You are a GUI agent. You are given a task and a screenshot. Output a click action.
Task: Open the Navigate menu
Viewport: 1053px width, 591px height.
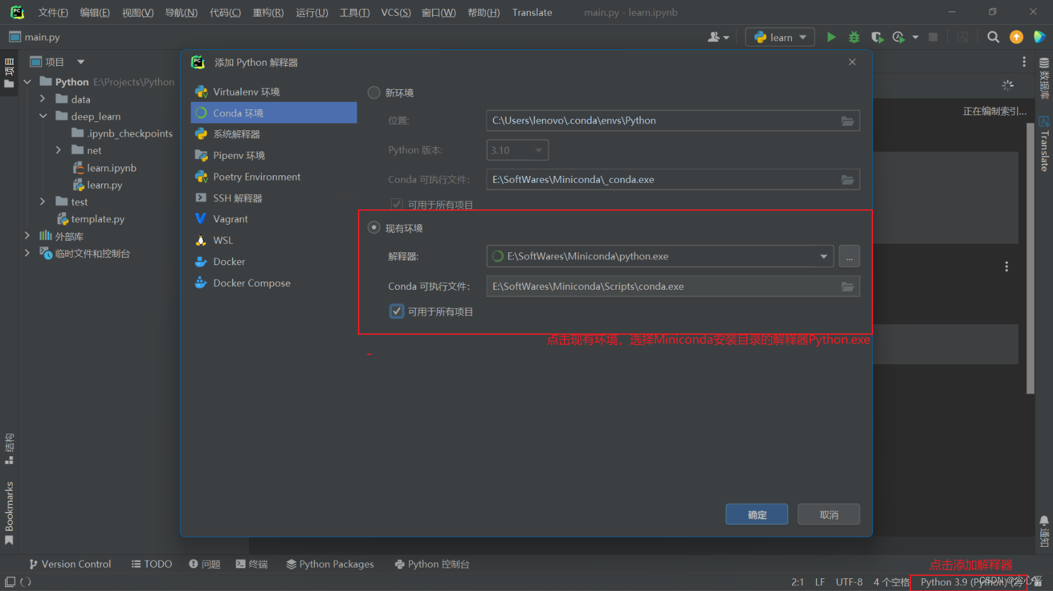pos(181,12)
